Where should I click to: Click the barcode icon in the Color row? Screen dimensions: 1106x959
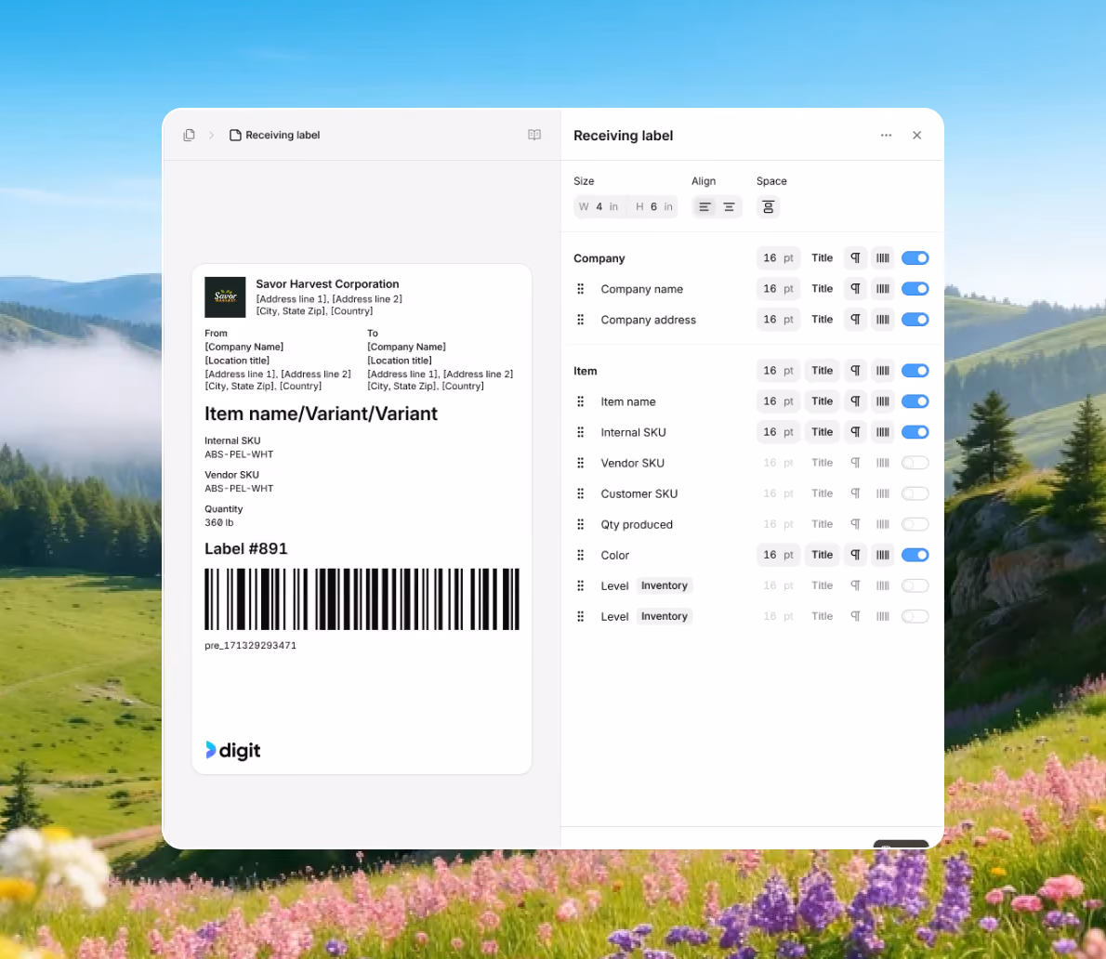coord(882,555)
